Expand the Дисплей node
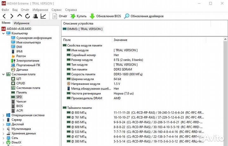The image size is (228, 146). tap(3, 124)
